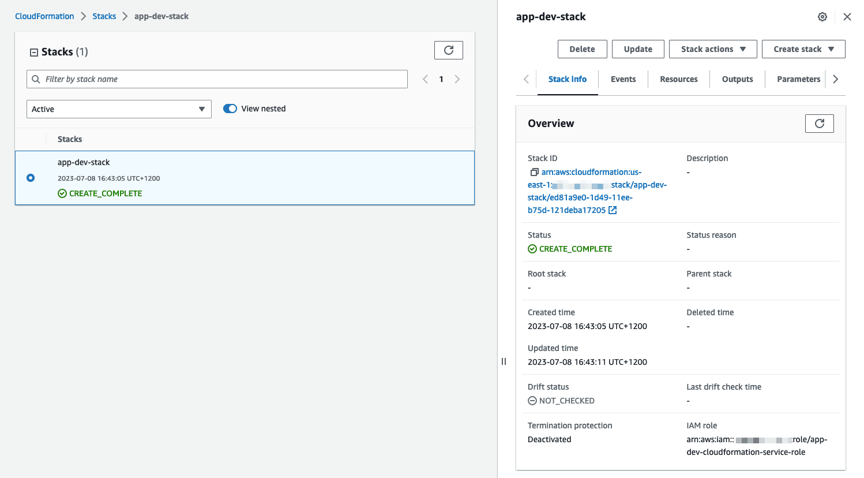
Task: Collapse the Stacks panel with the minus icon
Action: click(34, 53)
